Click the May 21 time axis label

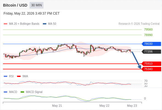tap(57, 106)
